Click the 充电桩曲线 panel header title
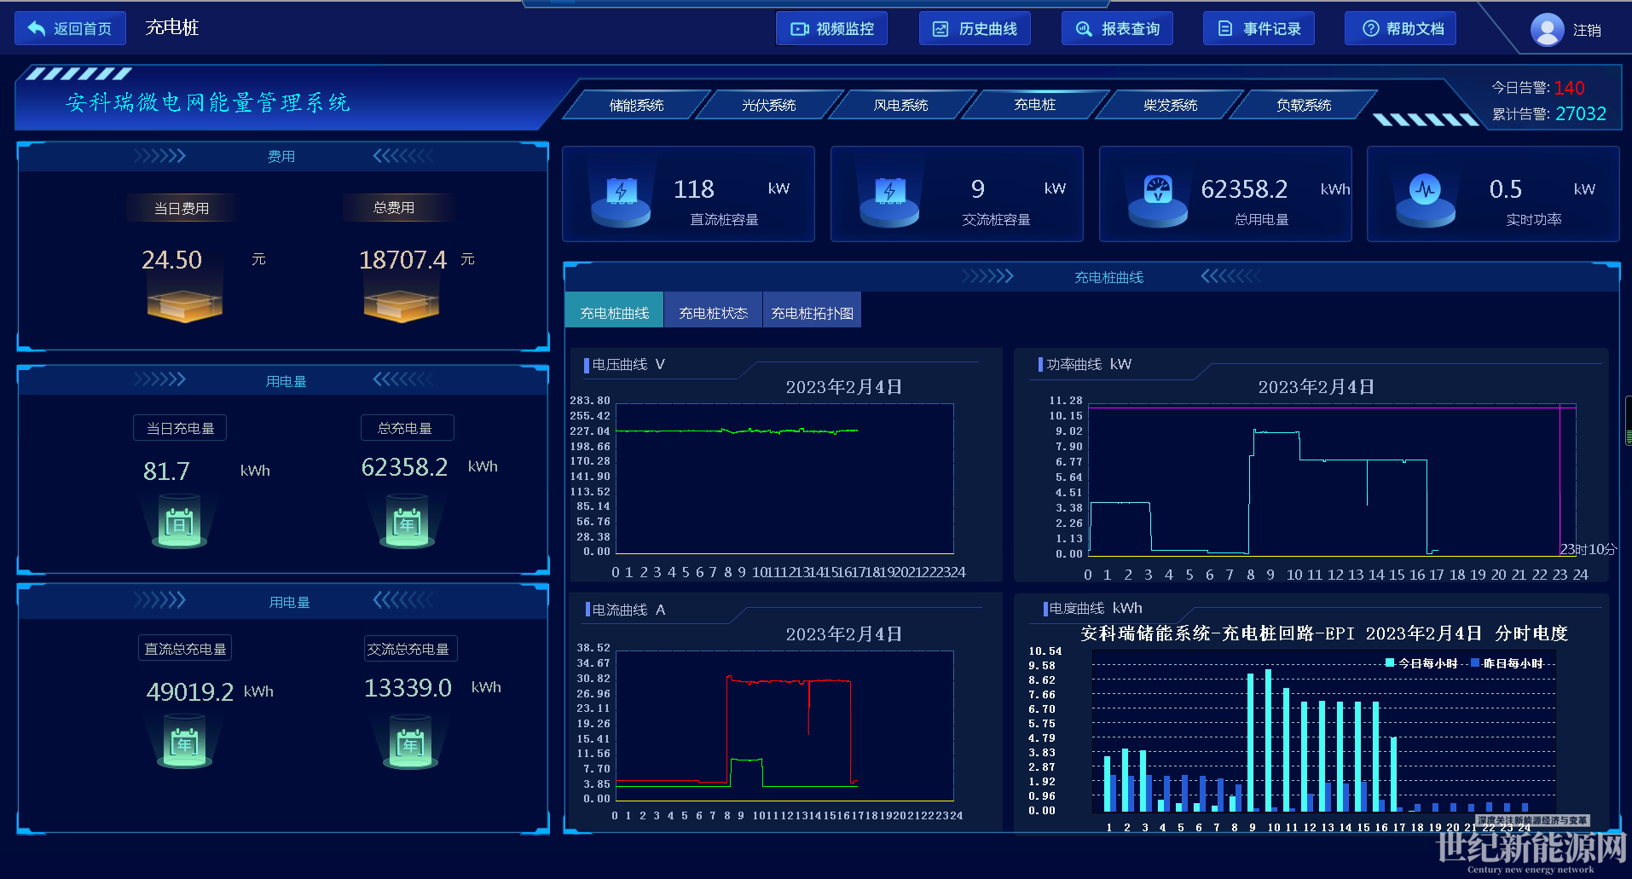The height and width of the screenshot is (879, 1632). [1108, 277]
